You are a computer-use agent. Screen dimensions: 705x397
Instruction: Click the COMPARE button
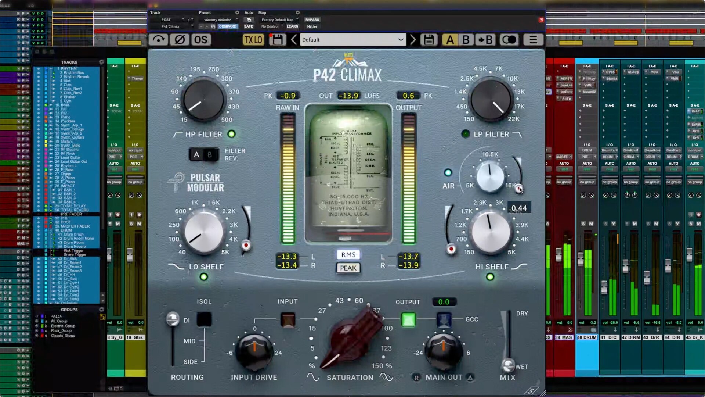228,26
